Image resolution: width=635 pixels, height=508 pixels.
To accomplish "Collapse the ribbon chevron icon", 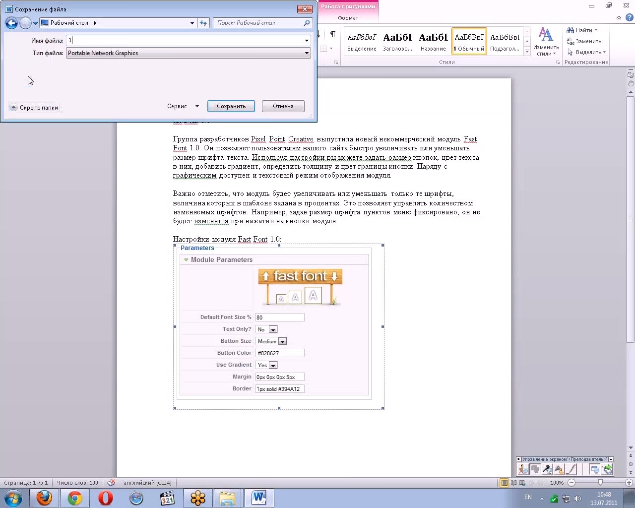I will click(x=619, y=18).
